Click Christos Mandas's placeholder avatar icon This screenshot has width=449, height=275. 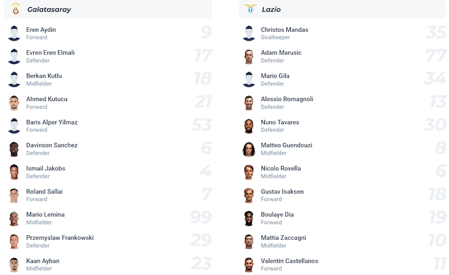(x=249, y=34)
